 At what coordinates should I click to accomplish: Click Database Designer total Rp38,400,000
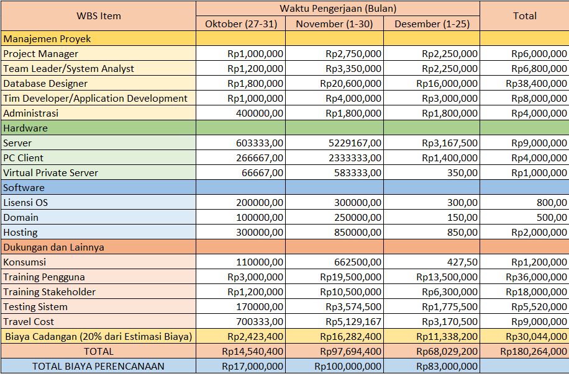point(524,83)
